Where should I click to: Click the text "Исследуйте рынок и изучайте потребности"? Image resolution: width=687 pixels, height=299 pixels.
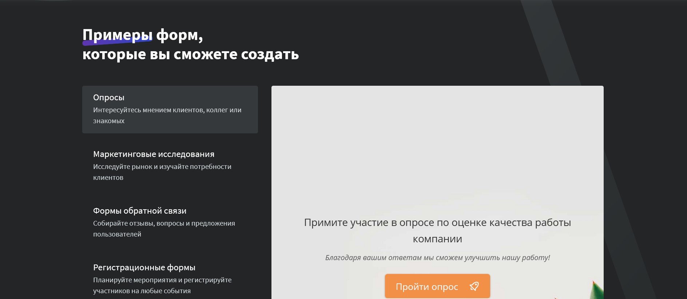pos(162,166)
